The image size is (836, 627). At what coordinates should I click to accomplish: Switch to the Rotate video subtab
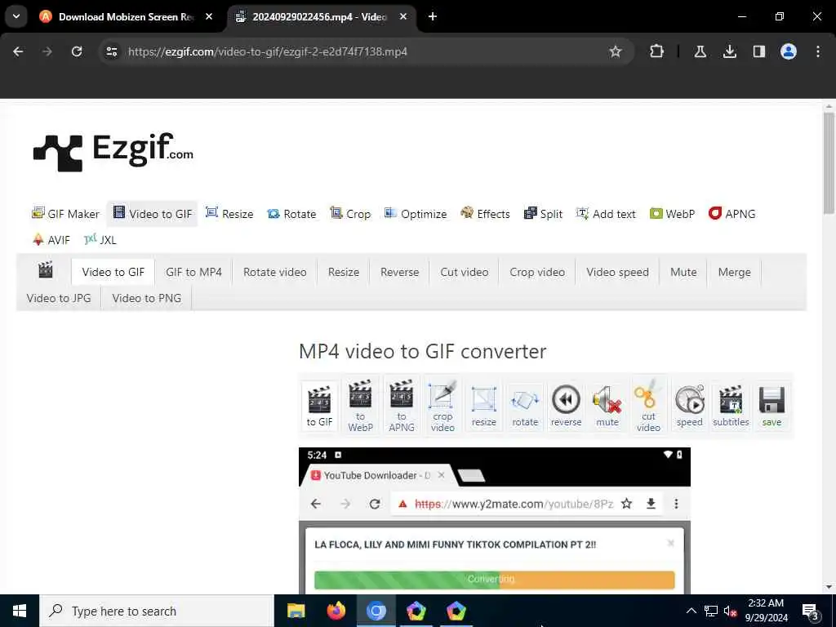point(274,272)
